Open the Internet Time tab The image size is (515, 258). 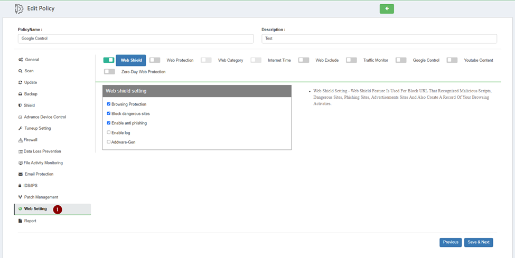(279, 60)
